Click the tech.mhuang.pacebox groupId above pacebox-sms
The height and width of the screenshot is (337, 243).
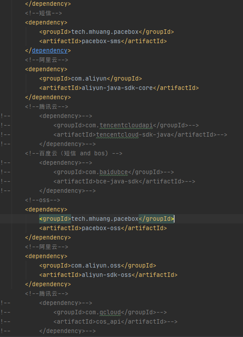[x=106, y=32]
